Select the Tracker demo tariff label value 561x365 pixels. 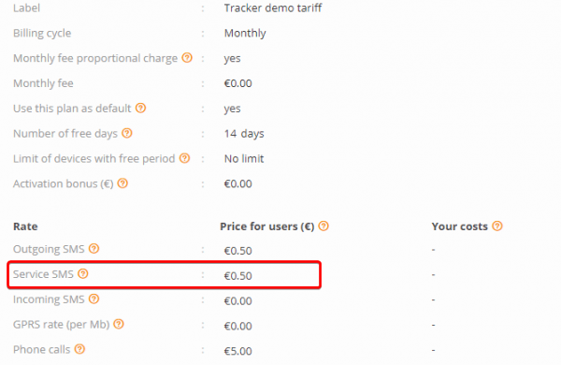tap(273, 7)
